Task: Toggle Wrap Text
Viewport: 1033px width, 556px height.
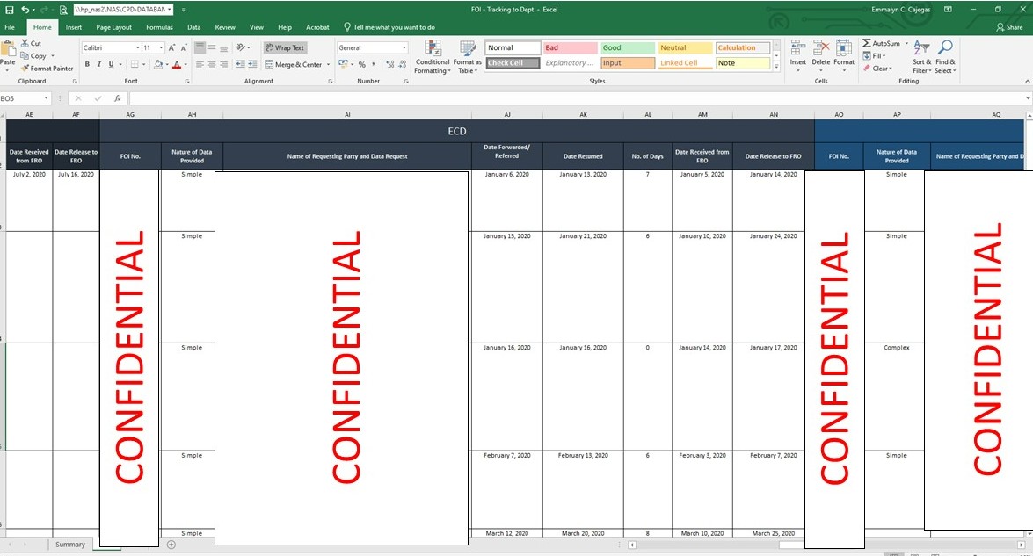Action: point(285,47)
